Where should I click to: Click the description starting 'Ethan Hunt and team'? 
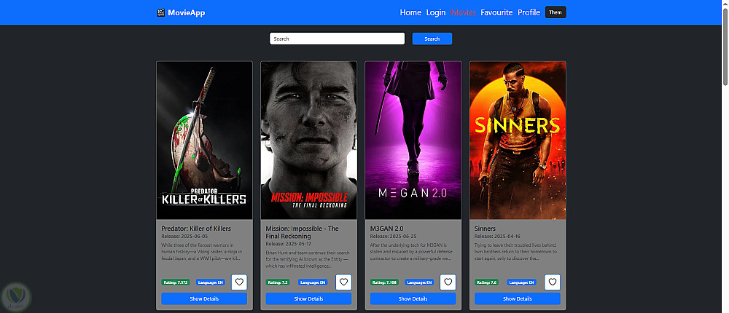click(x=308, y=259)
